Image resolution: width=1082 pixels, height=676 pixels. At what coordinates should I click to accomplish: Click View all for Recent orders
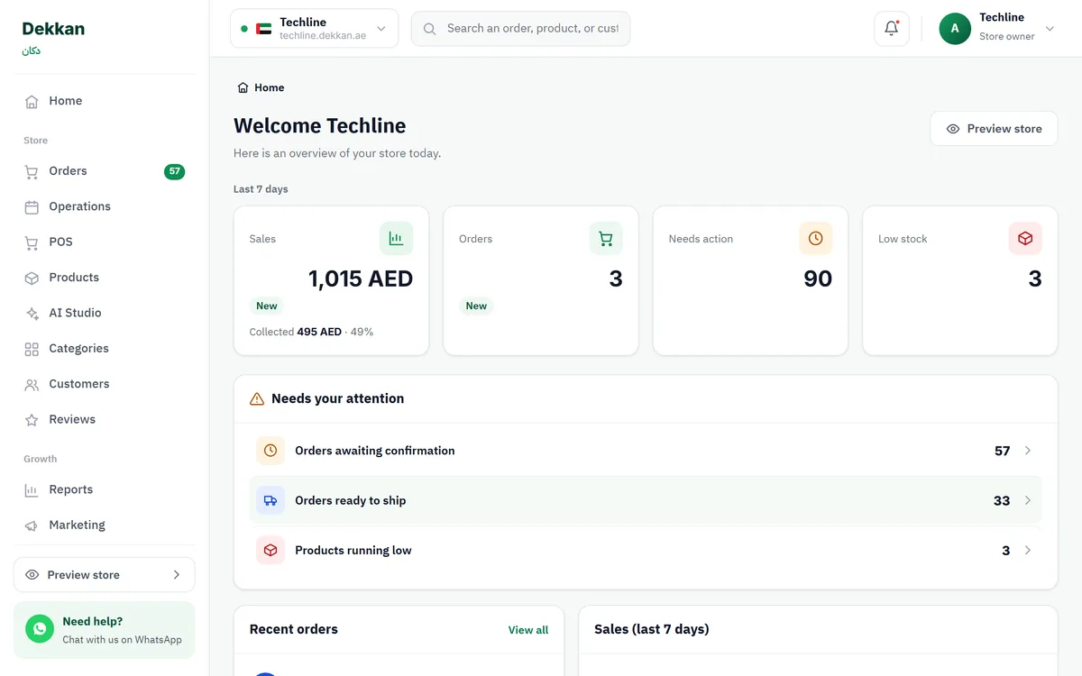tap(528, 630)
